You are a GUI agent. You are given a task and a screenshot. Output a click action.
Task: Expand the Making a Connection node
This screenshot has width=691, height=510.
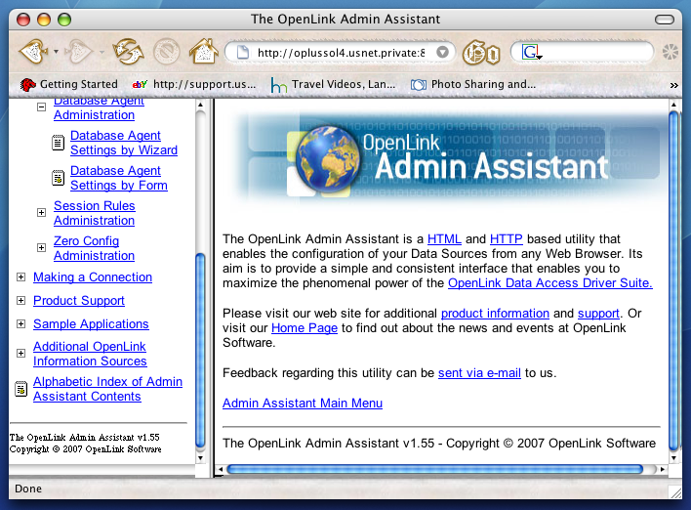20,277
